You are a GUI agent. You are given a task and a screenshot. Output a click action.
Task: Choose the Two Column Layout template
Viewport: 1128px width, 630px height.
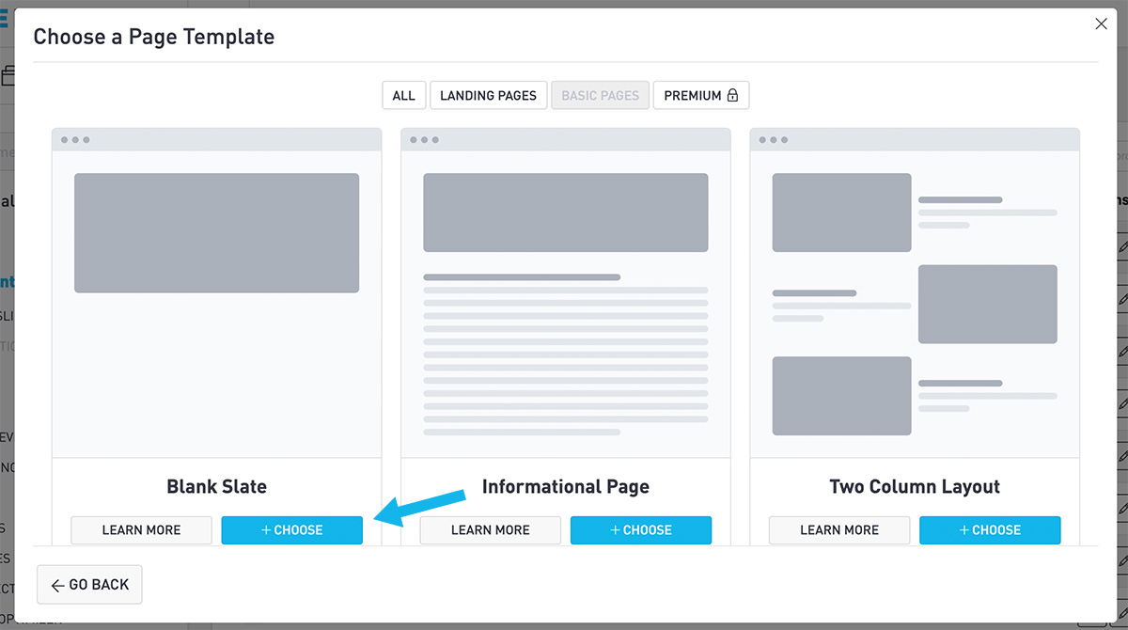(x=989, y=530)
